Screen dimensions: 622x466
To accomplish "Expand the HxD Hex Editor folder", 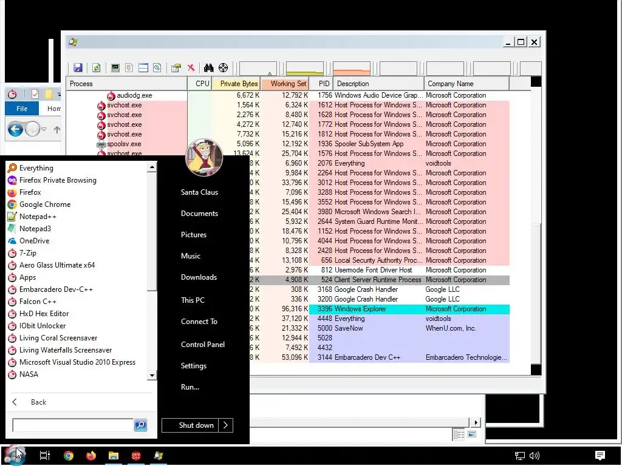I will (x=77, y=314).
